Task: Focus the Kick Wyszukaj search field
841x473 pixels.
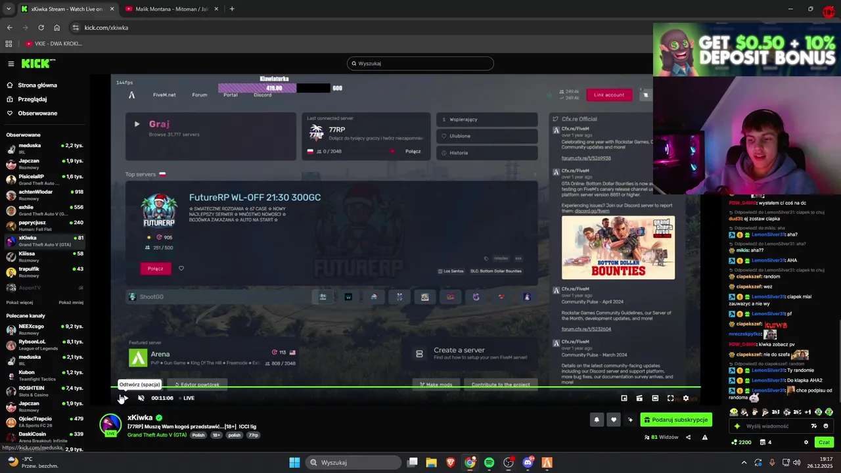Action: pyautogui.click(x=420, y=64)
